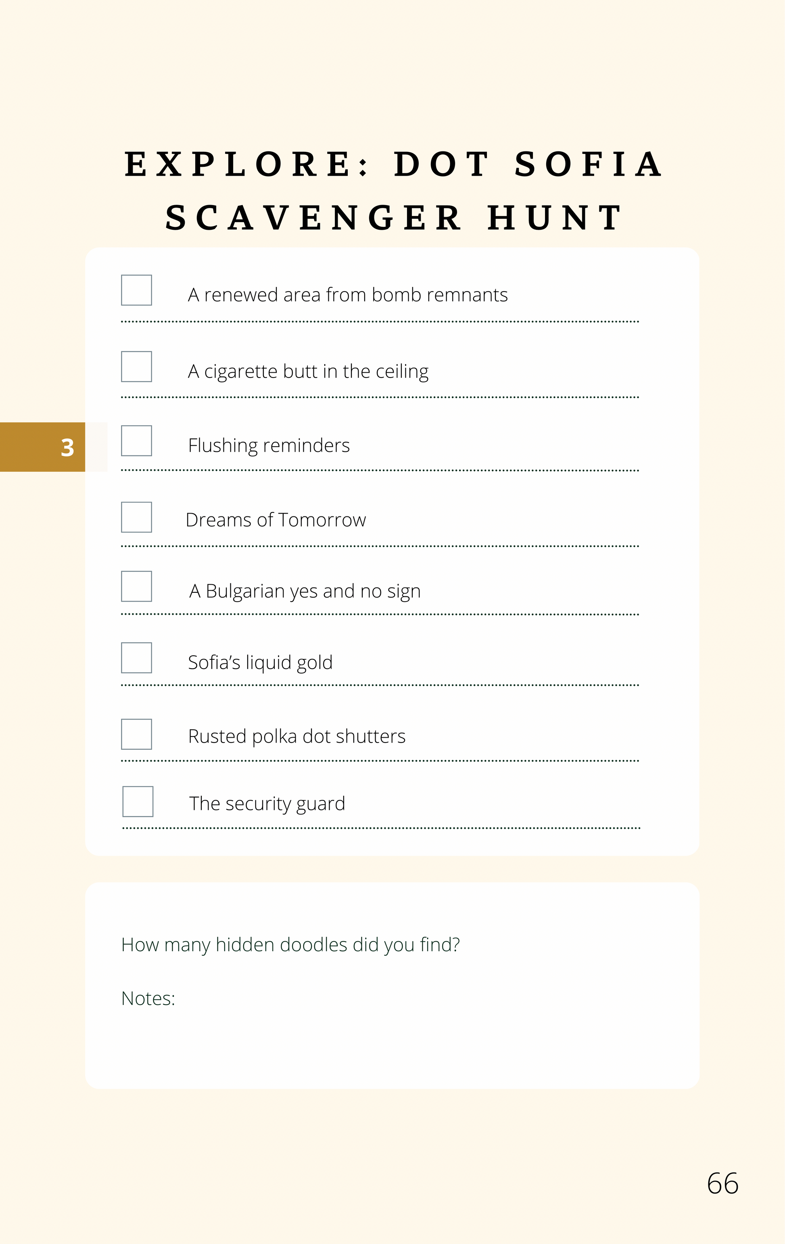The width and height of the screenshot is (785, 1244).
Task: Click the 'The security guard' item text
Action: [267, 804]
